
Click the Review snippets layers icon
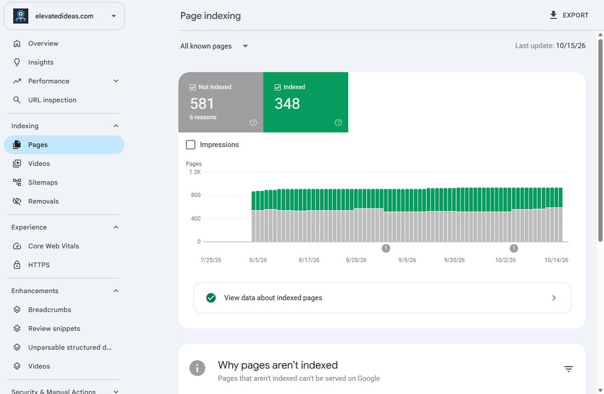coord(17,329)
